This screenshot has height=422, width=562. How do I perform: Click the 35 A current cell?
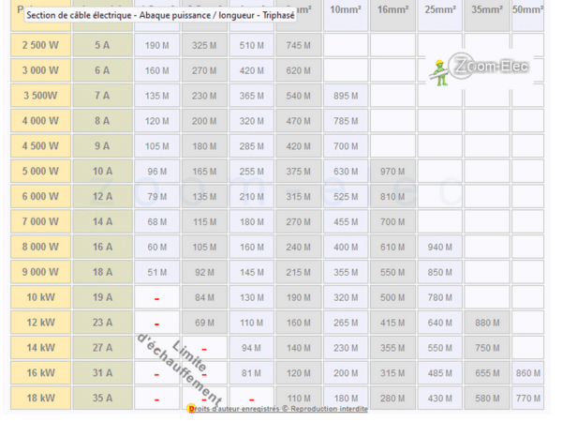pos(101,399)
